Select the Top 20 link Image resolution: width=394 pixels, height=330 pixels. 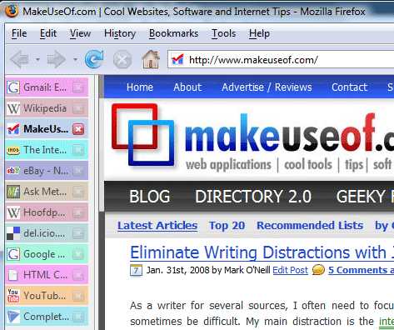[x=227, y=226]
